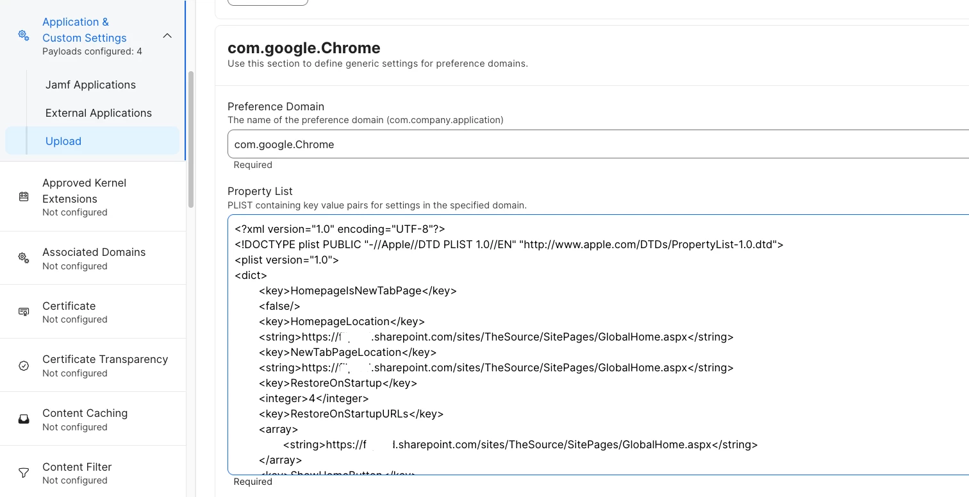This screenshot has width=969, height=497.
Task: Click the DOCTYPE plist line
Action: click(x=509, y=244)
